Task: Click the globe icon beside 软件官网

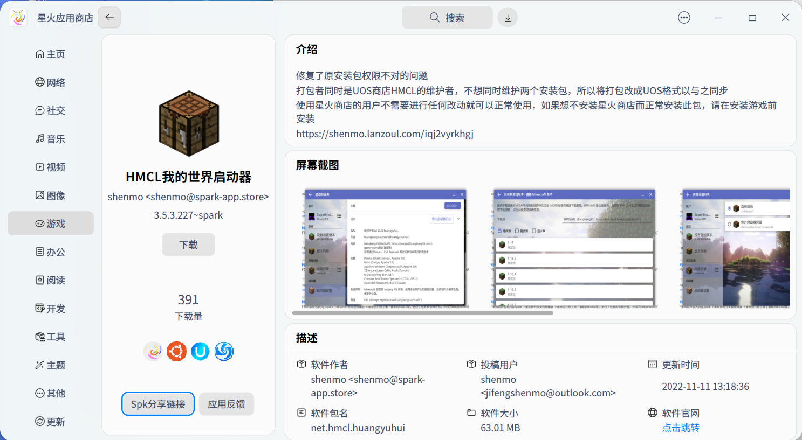Action: pos(653,413)
